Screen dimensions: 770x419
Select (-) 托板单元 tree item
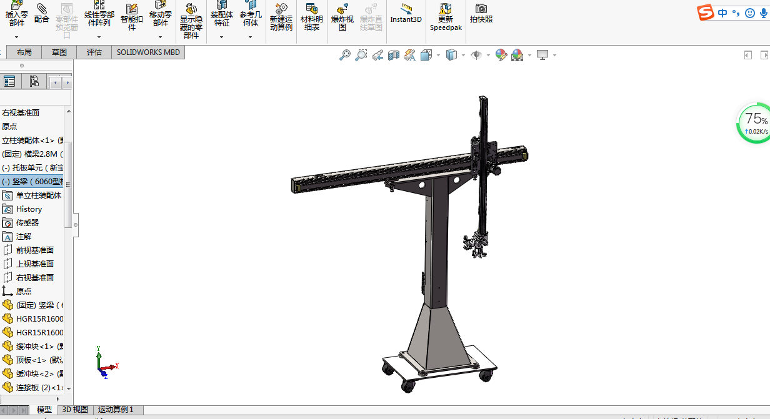32,168
